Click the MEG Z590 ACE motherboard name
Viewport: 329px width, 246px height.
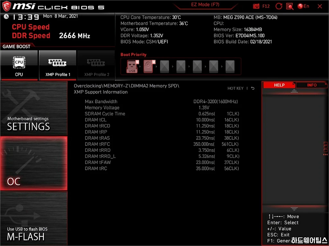pyautogui.click(x=250, y=17)
